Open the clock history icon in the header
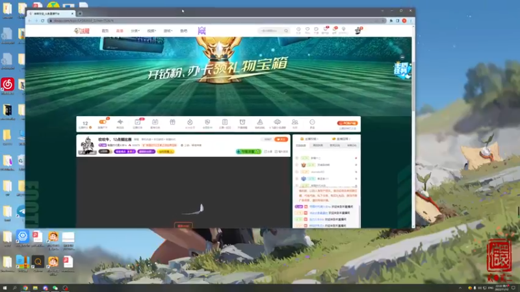 pyautogui.click(x=298, y=30)
